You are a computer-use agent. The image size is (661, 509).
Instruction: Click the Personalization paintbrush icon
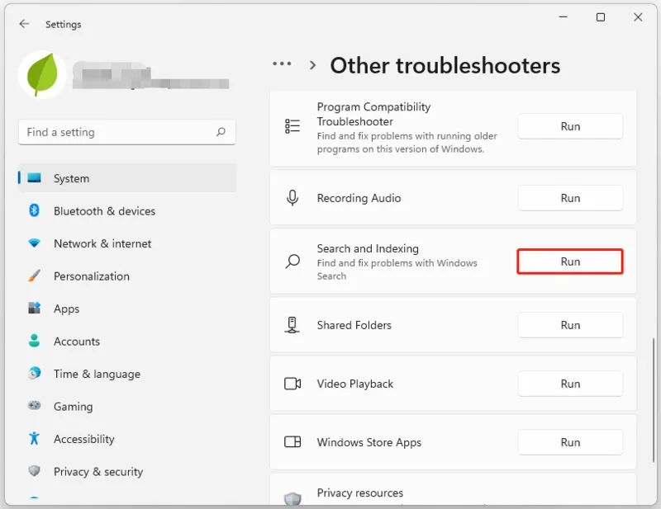[34, 276]
